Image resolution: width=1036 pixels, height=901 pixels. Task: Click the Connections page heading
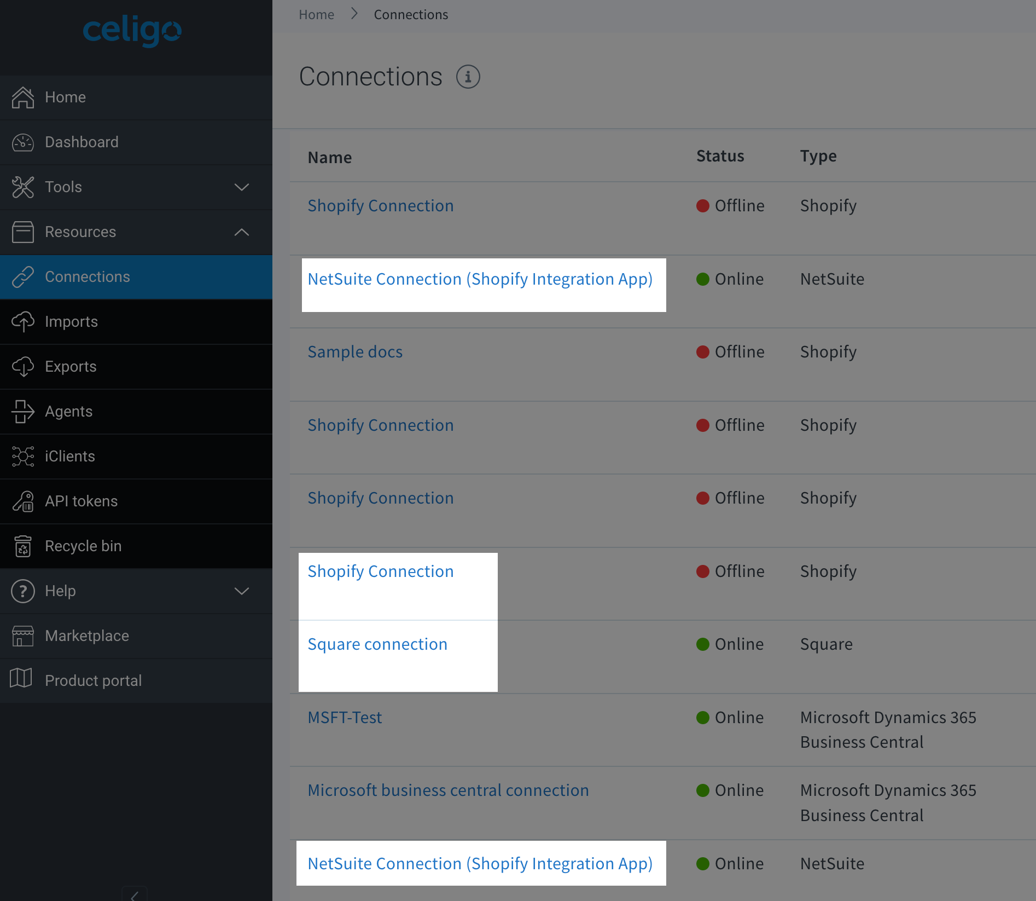tap(370, 77)
